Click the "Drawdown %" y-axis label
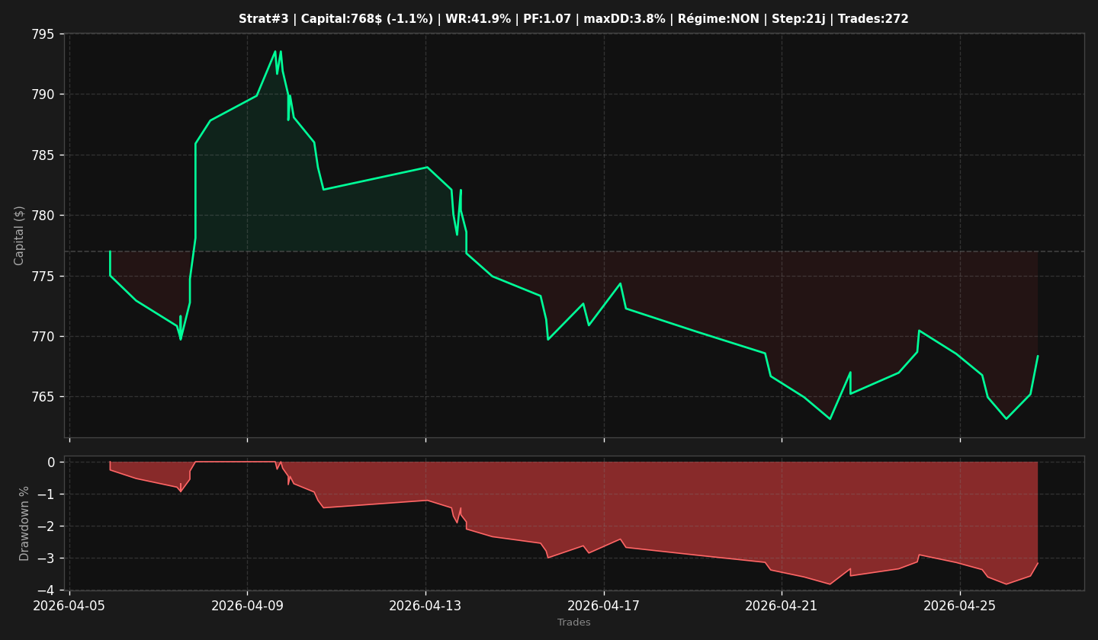Screen dimensions: 1098x640 [24, 523]
